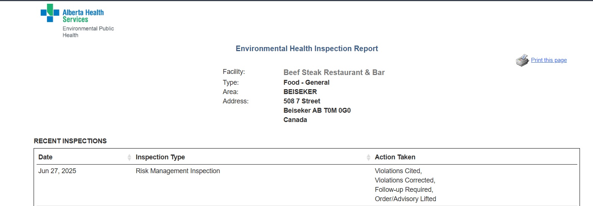
Task: Click the Alberta Health Services cross logo
Action: tap(50, 13)
